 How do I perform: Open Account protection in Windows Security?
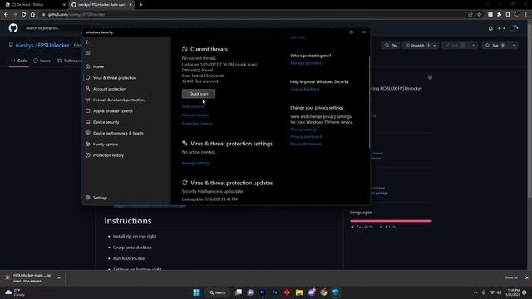click(110, 89)
